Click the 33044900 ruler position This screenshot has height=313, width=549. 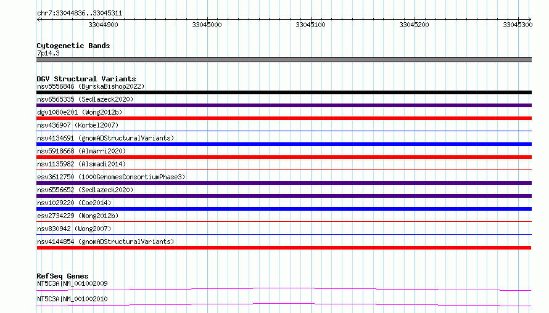[x=103, y=25]
